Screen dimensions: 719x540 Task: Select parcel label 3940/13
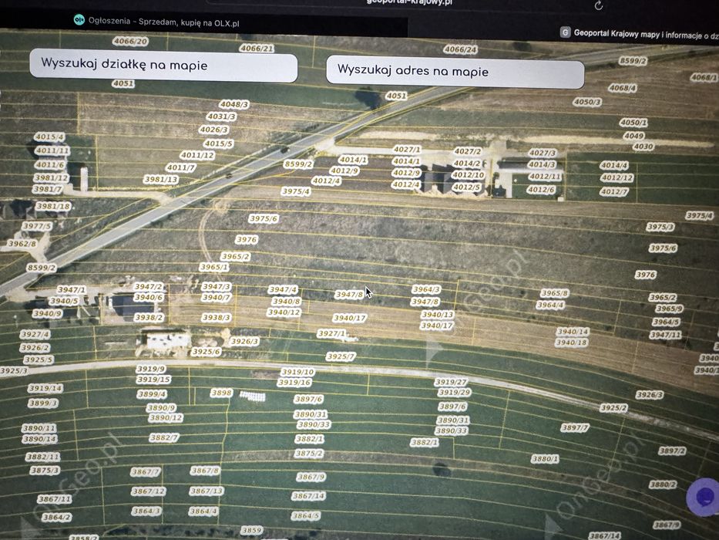point(438,315)
